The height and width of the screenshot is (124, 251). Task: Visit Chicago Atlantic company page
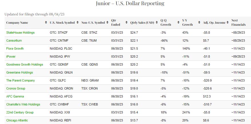[17, 121]
